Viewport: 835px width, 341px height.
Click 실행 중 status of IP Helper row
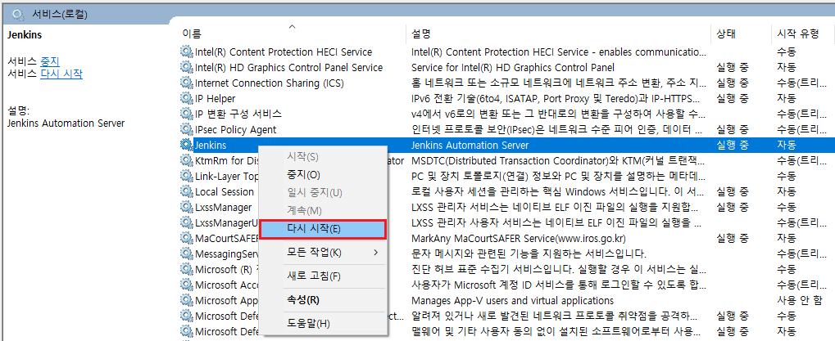click(733, 98)
